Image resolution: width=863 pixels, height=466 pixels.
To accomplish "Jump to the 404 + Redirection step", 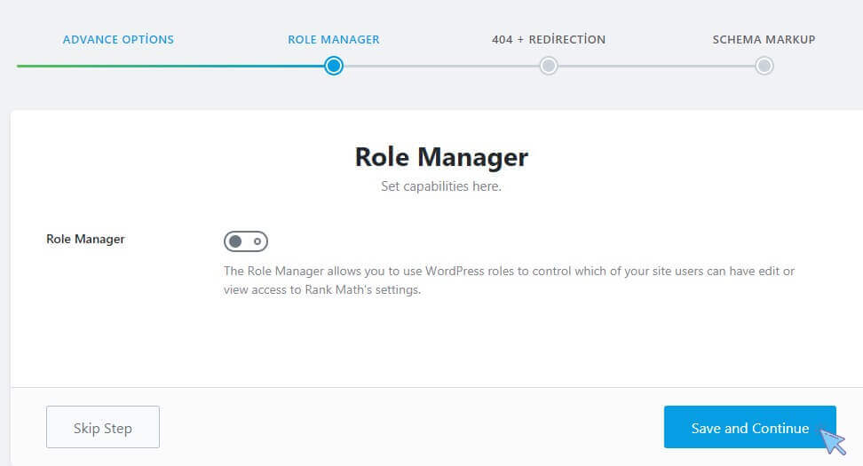I will [x=548, y=40].
